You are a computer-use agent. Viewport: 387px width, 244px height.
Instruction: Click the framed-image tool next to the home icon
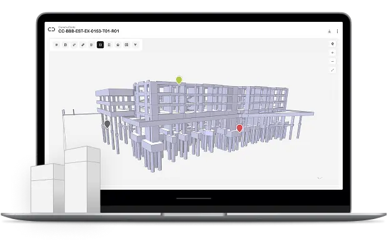click(127, 45)
